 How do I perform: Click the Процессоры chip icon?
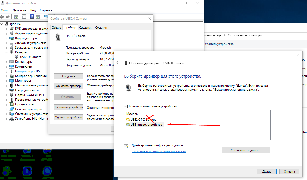tap(12, 104)
